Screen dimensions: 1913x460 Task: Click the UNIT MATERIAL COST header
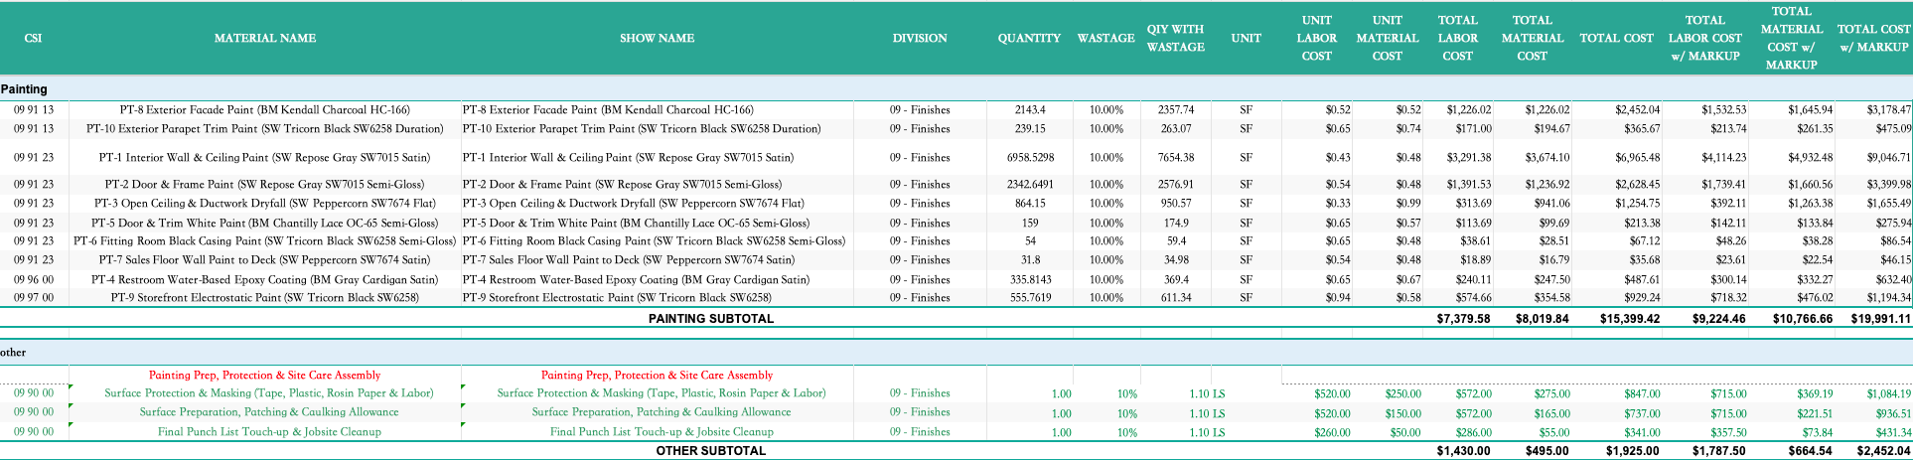click(1387, 38)
